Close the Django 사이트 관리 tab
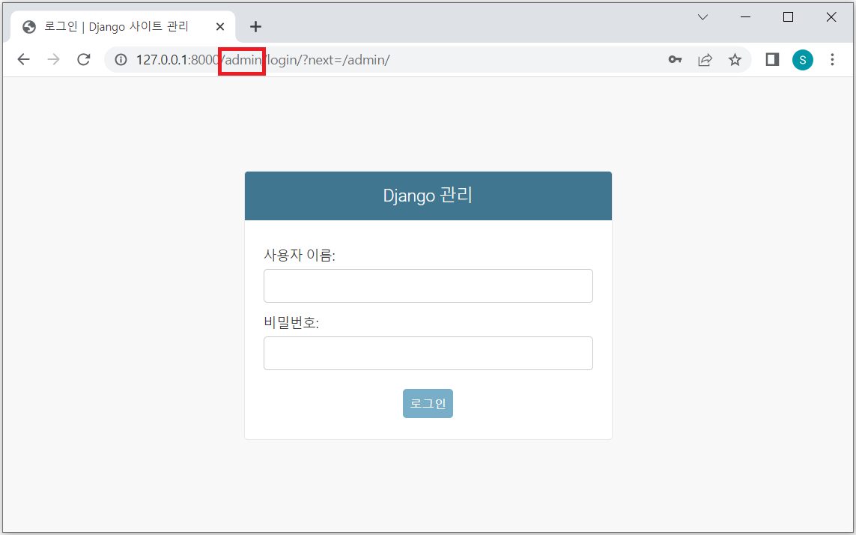Viewport: 856px width, 535px height. pos(220,26)
